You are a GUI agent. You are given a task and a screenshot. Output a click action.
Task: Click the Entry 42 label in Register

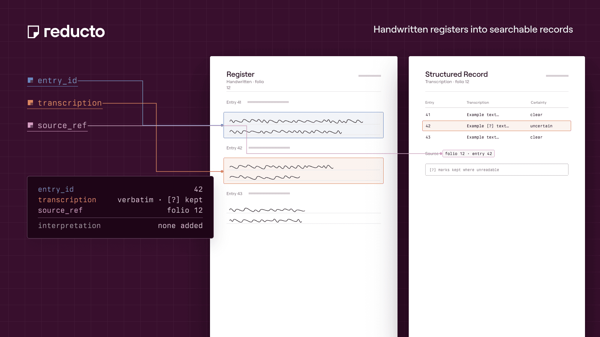(x=234, y=148)
